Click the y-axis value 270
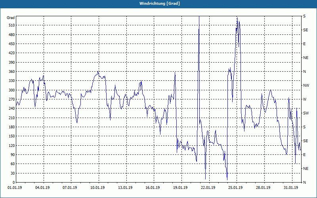The width and height of the screenshot is (317, 198). tap(11, 99)
